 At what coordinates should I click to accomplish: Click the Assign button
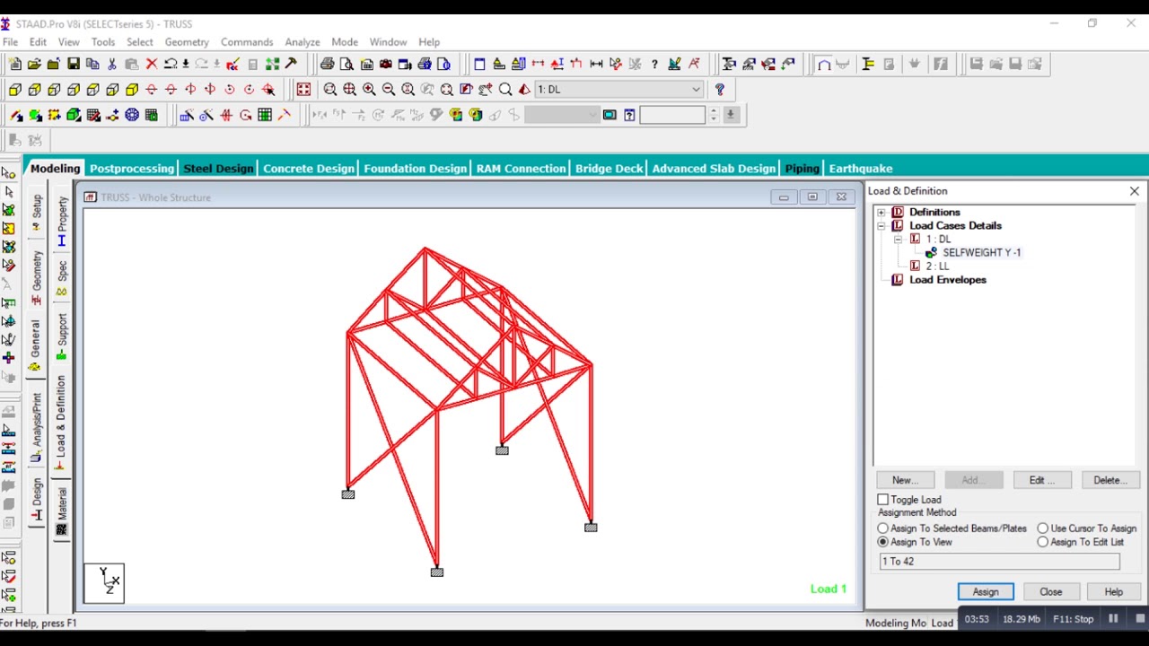click(986, 592)
